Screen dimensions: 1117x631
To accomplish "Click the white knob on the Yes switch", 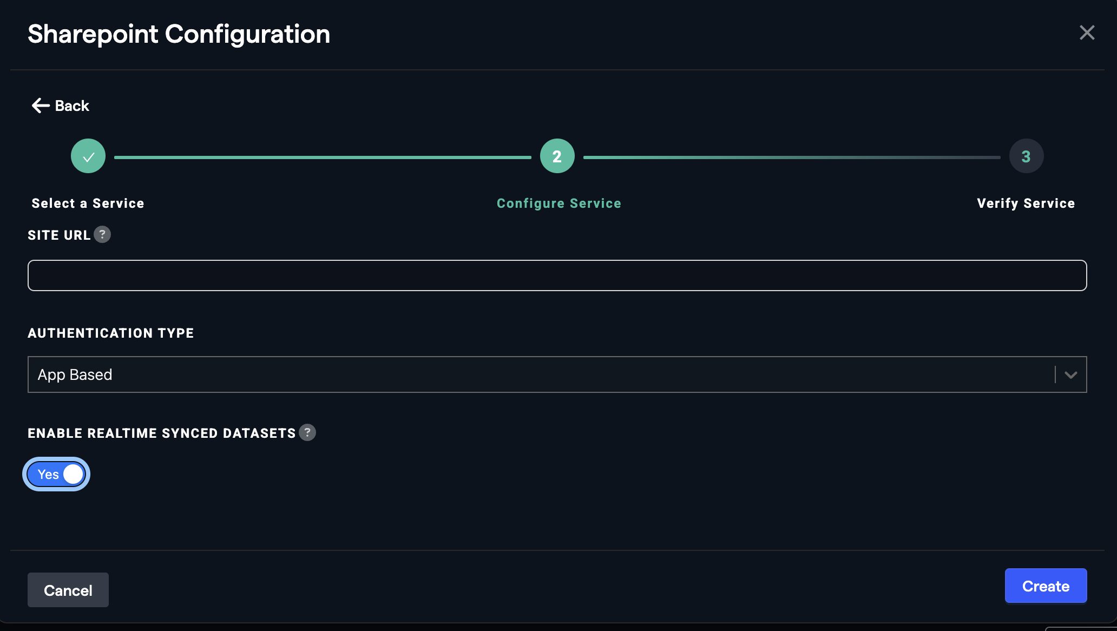I will click(x=74, y=475).
